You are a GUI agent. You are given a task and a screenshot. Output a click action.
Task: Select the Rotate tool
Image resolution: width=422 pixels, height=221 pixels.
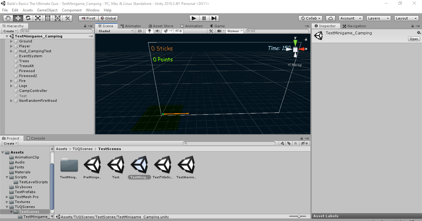28,18
